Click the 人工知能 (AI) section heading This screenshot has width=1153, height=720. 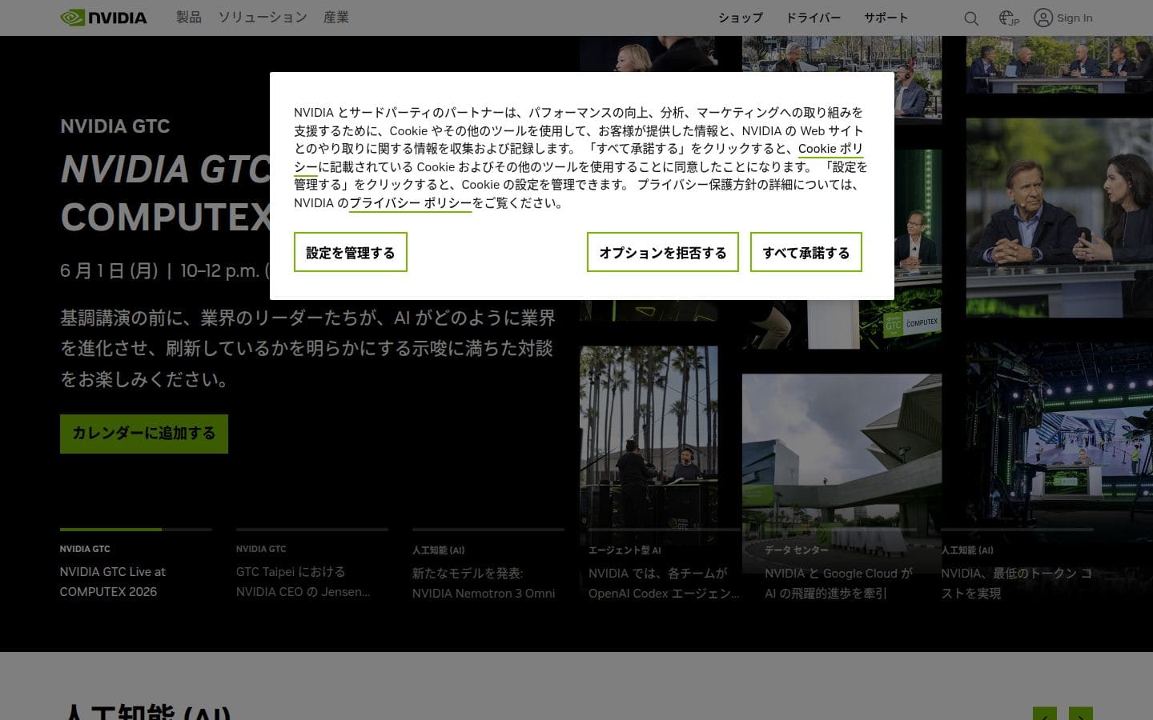(146, 712)
